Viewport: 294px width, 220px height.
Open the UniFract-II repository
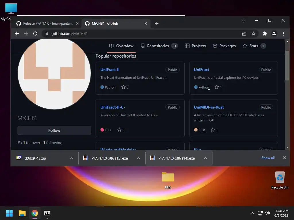pos(110,70)
